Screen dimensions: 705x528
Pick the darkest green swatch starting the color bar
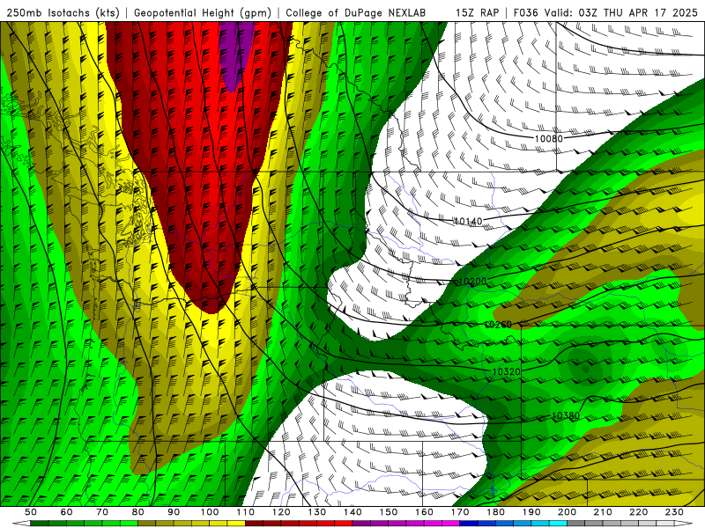pos(40,524)
